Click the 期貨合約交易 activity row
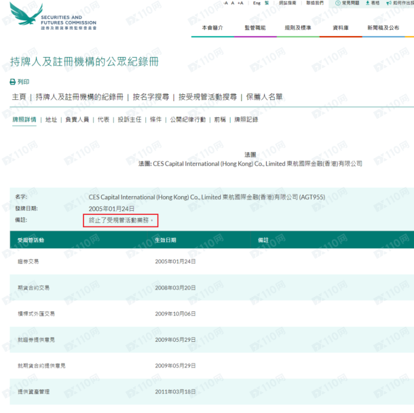The image size is (414, 413). 212,288
